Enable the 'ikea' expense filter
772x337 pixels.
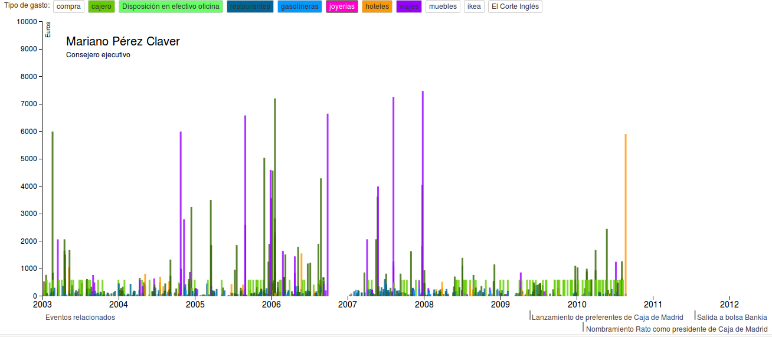click(474, 6)
